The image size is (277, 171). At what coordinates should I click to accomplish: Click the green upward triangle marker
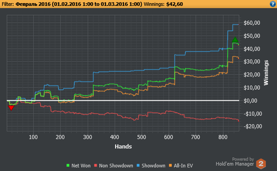click(235, 40)
